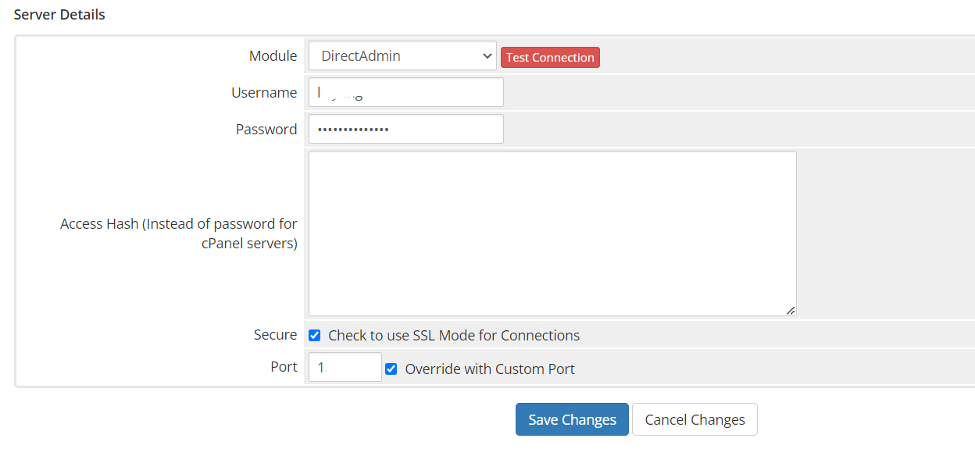Click the Username field label
Viewport: 975px width, 456px height.
(x=264, y=93)
